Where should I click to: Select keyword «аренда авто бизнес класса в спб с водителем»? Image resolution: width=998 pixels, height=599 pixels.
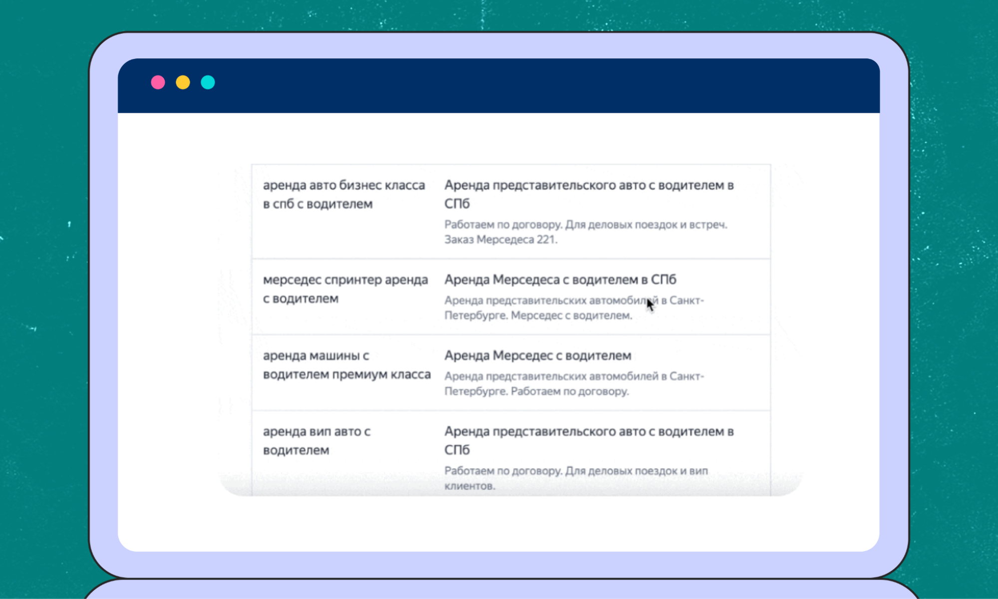[x=344, y=194]
